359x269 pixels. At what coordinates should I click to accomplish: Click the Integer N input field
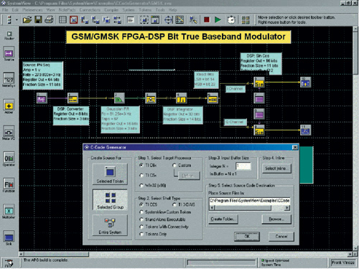point(243,166)
